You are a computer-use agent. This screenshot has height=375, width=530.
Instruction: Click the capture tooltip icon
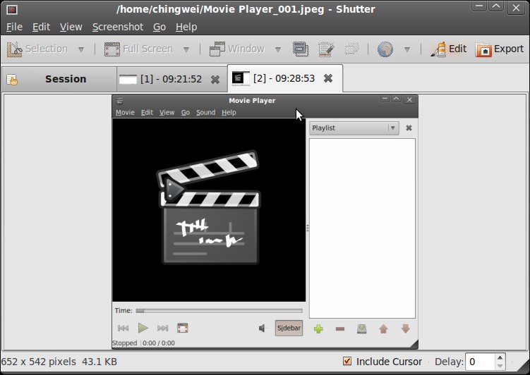click(351, 49)
